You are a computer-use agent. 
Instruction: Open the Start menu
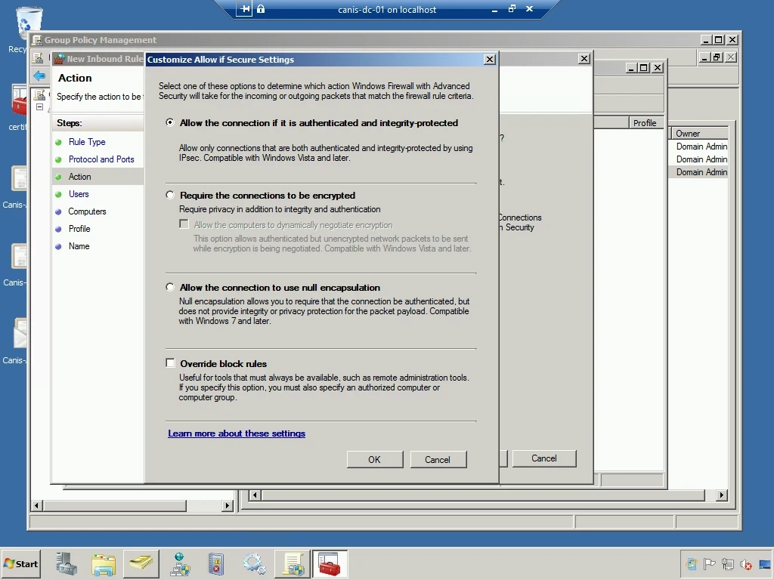point(20,564)
